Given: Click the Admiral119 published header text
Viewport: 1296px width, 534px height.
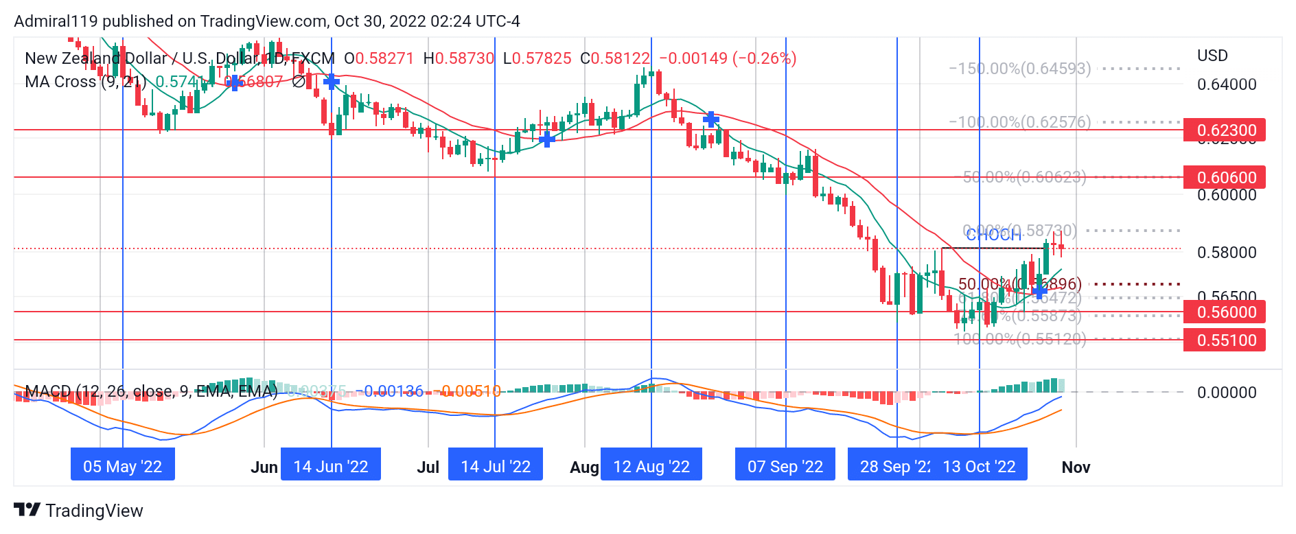Looking at the screenshot, I should tap(267, 21).
